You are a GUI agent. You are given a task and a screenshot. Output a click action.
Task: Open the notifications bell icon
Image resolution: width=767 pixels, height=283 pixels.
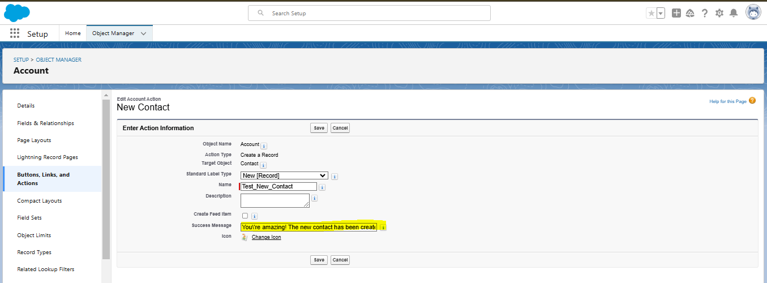click(734, 13)
